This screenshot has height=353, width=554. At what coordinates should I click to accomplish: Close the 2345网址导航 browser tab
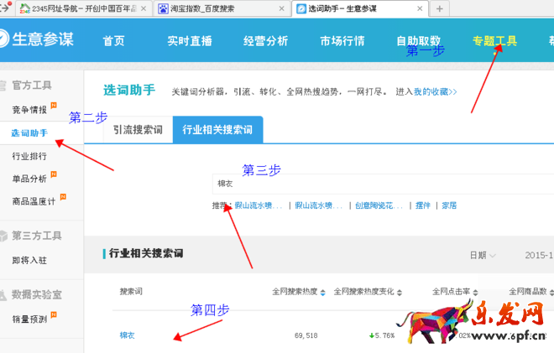pyautogui.click(x=144, y=8)
